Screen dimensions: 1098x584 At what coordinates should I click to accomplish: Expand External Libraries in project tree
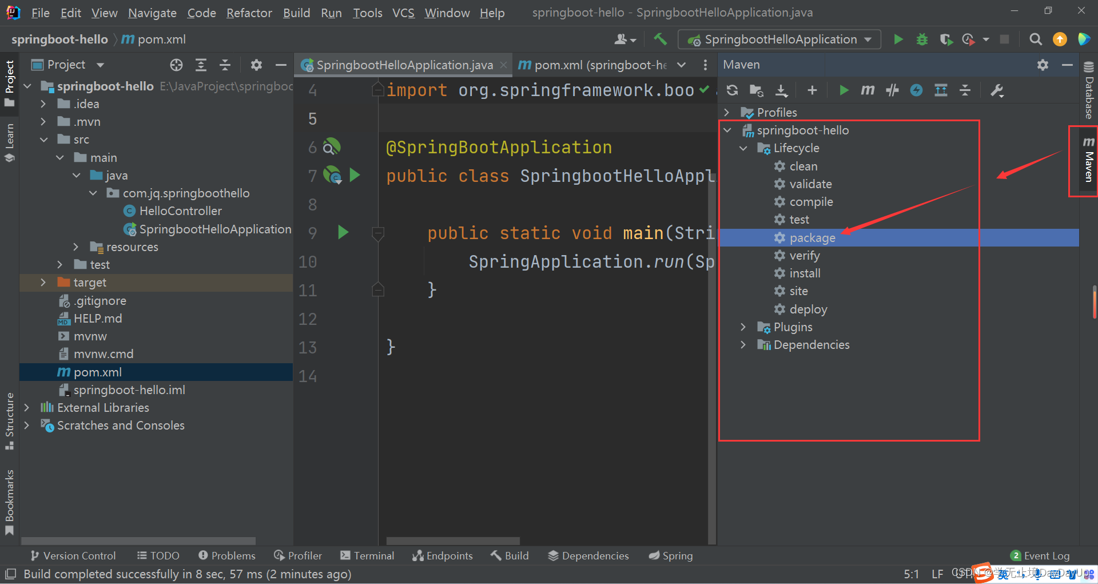(x=27, y=407)
